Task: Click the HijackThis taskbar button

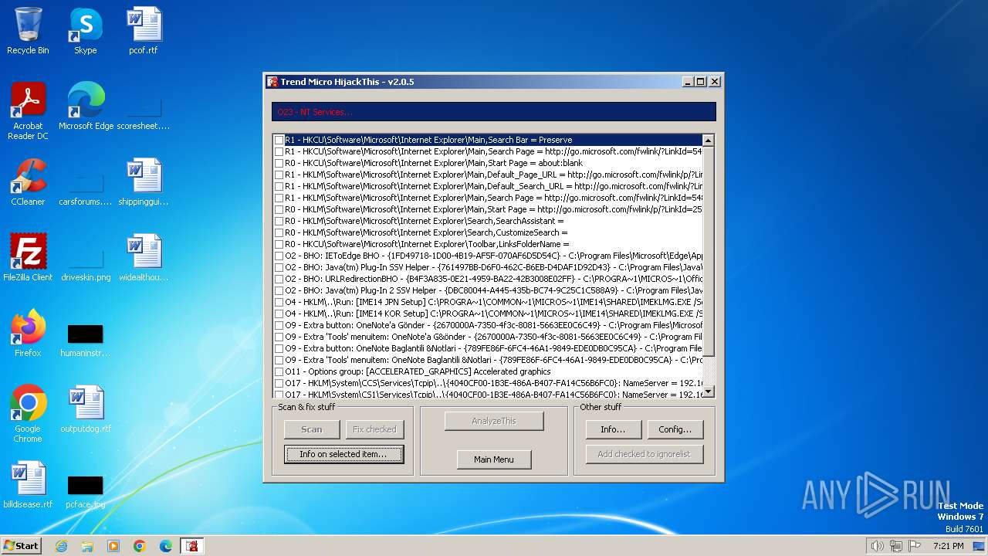Action: point(192,546)
